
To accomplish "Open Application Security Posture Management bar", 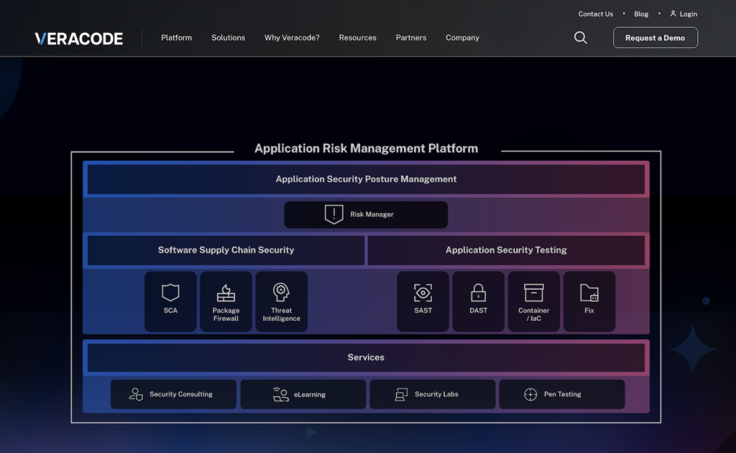I will (x=366, y=179).
